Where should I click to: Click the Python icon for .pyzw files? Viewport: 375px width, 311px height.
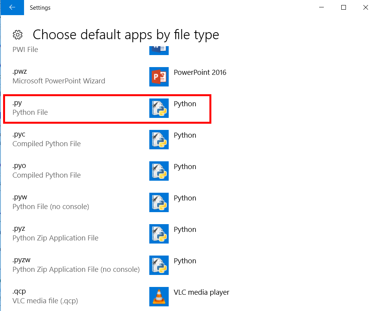(x=159, y=265)
